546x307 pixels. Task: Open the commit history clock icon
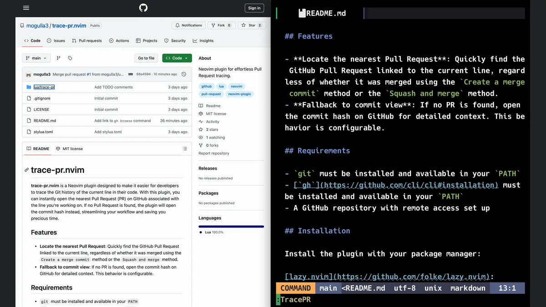click(184, 74)
